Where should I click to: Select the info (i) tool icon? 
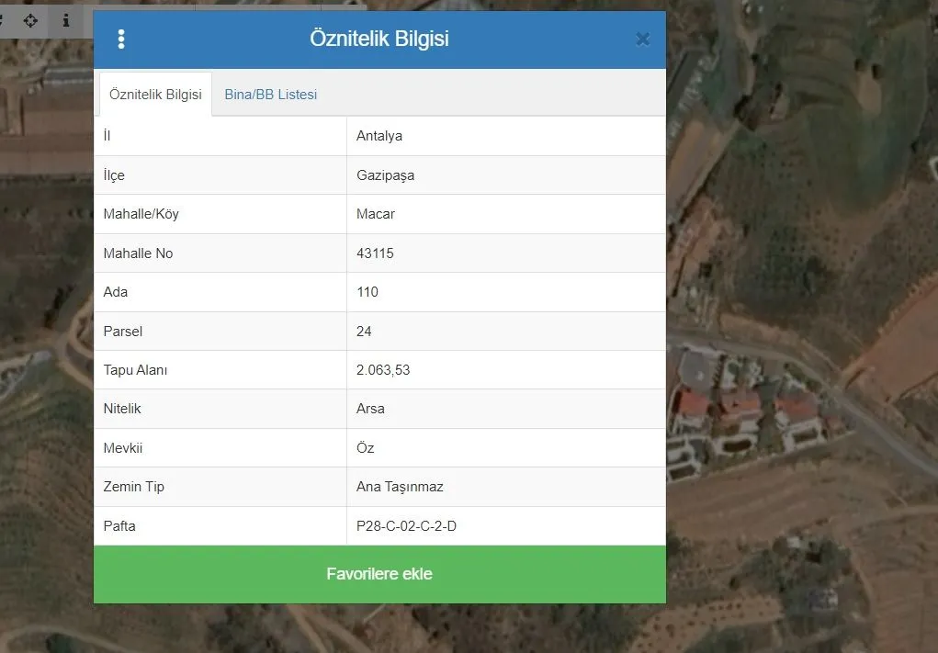[x=65, y=20]
